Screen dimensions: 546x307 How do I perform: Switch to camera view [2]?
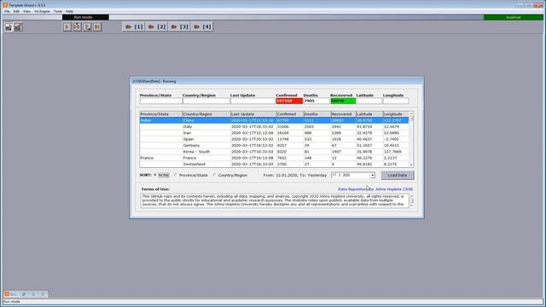(x=157, y=26)
